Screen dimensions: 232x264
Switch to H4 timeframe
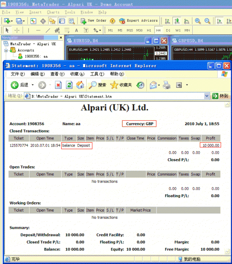(x=158, y=30)
